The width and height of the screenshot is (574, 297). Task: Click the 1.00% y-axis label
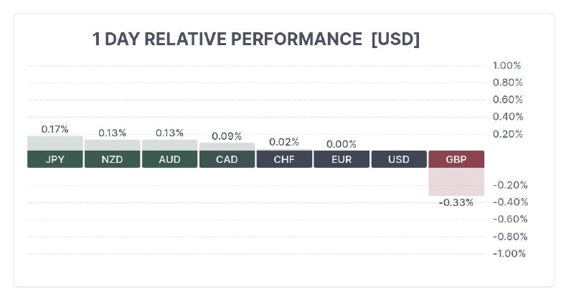click(x=507, y=65)
